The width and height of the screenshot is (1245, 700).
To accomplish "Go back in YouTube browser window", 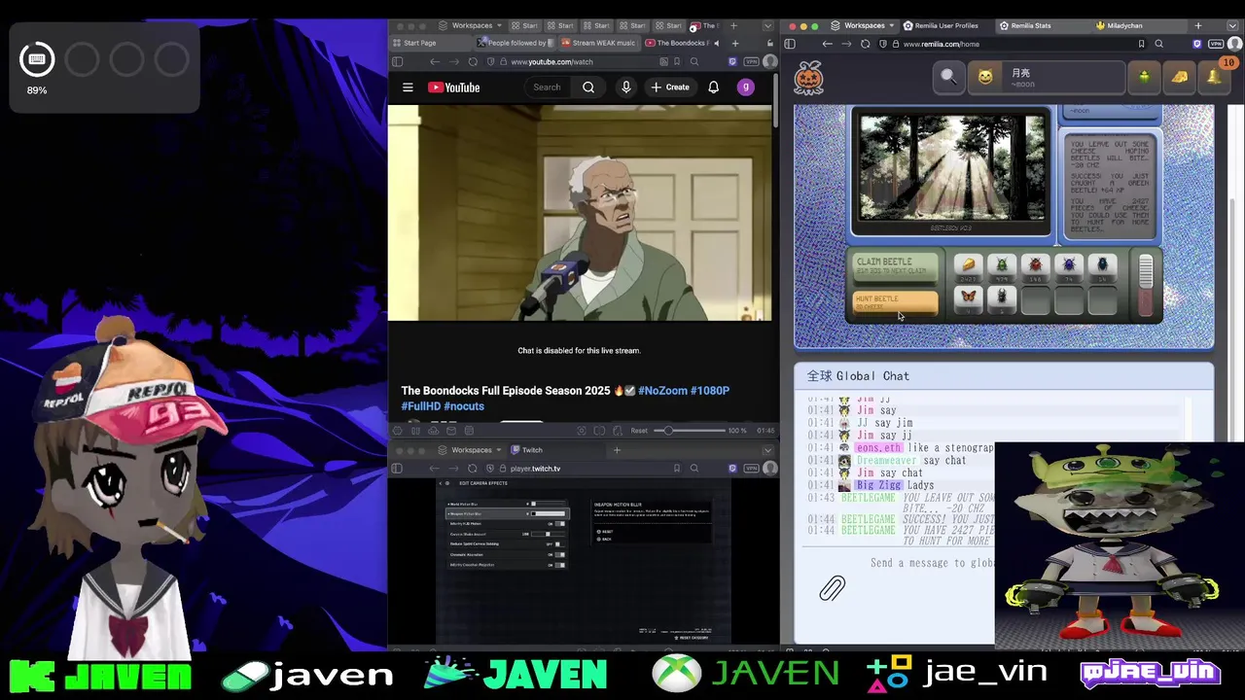I will pyautogui.click(x=435, y=61).
